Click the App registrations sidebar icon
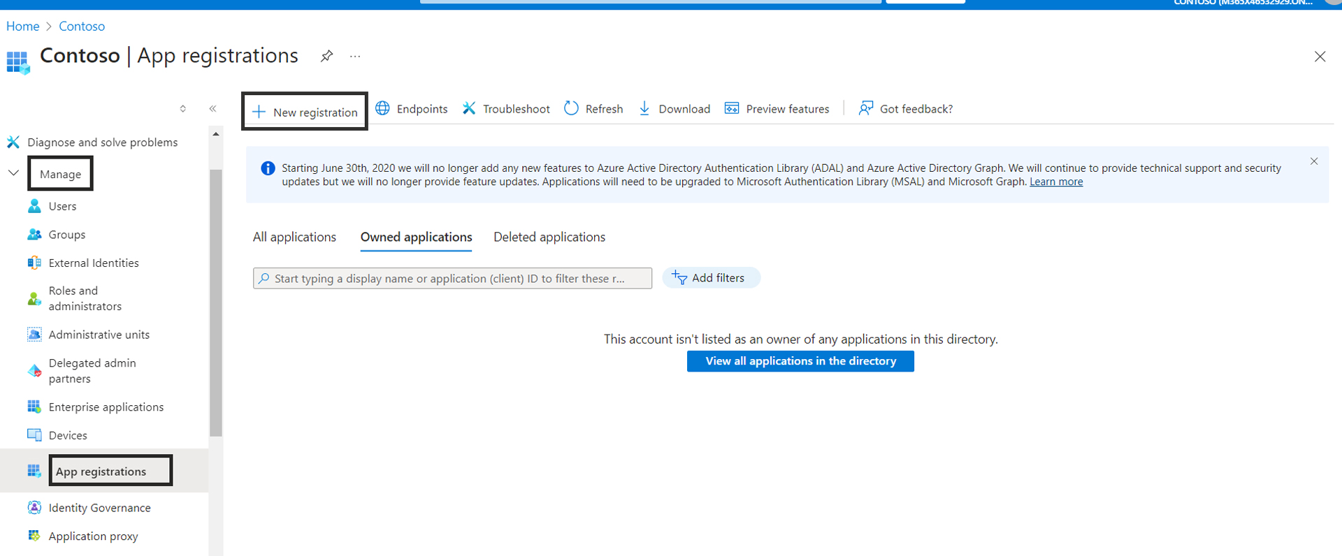Screen dimensions: 1342x556 tap(34, 471)
